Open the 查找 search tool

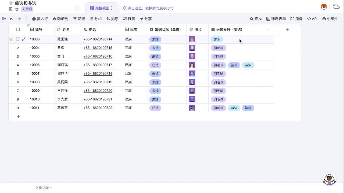pyautogui.click(x=255, y=19)
